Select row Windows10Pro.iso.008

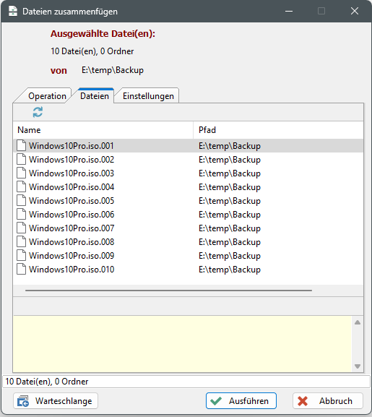[x=188, y=241]
